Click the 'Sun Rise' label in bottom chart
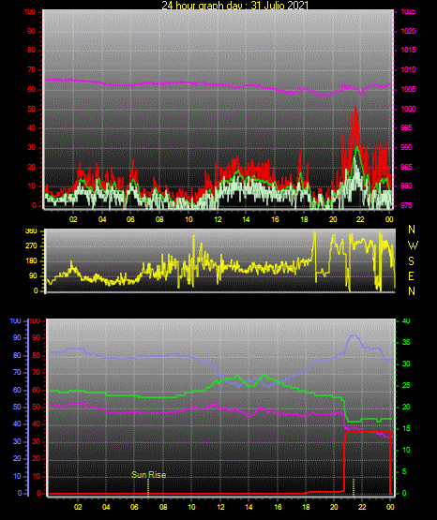437x520 pixels. click(148, 475)
